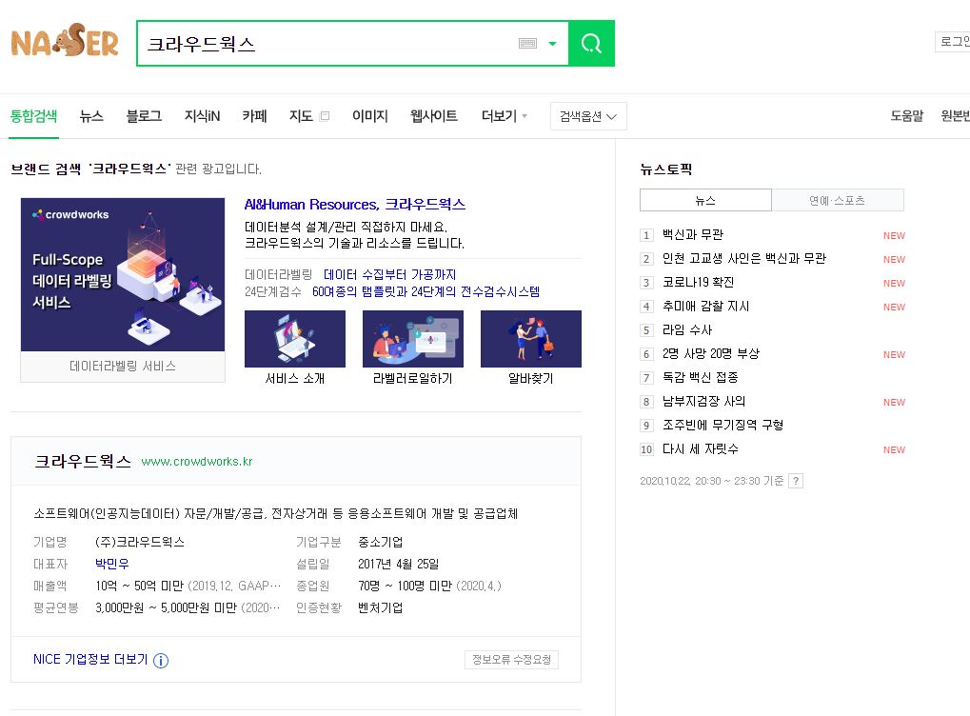Select the 연예·스포츠 tab in 뉴스토픽
This screenshot has width=970, height=716.
tap(838, 200)
